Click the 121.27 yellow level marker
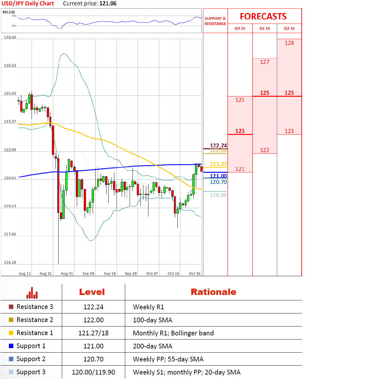This screenshot has height=379, width=367. click(x=218, y=164)
